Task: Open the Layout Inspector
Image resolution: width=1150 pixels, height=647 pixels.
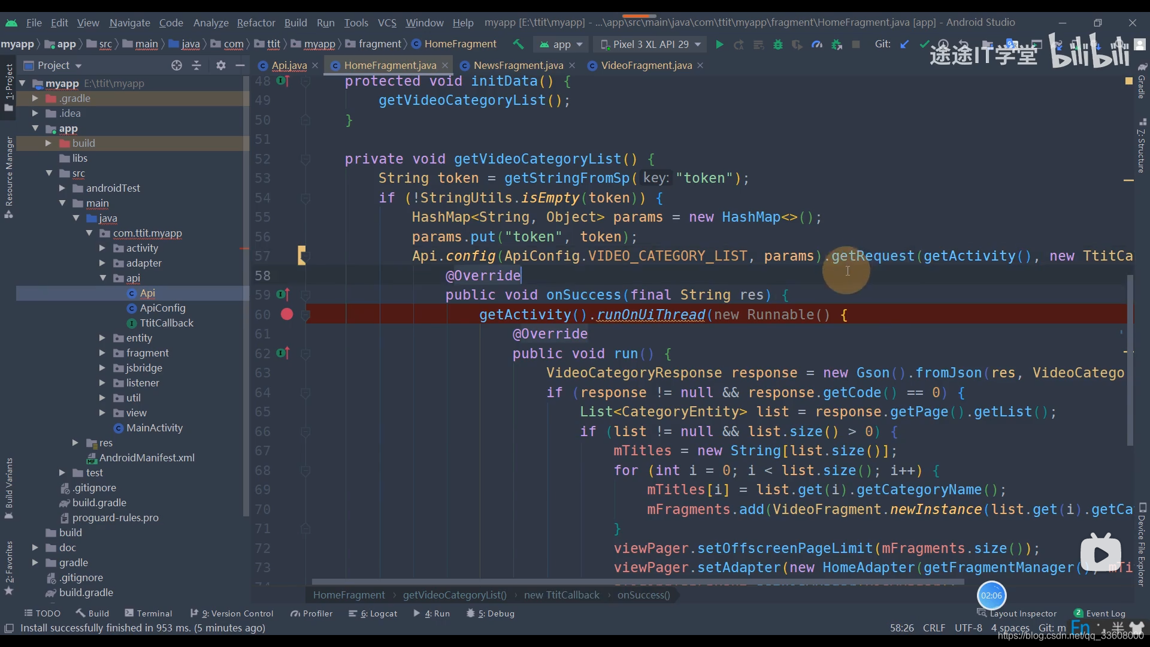Action: point(1017,613)
